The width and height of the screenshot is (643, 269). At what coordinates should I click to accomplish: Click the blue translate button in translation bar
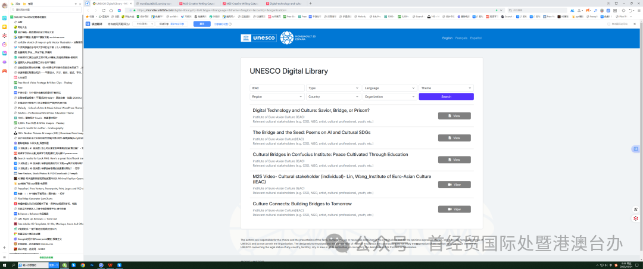(x=202, y=24)
